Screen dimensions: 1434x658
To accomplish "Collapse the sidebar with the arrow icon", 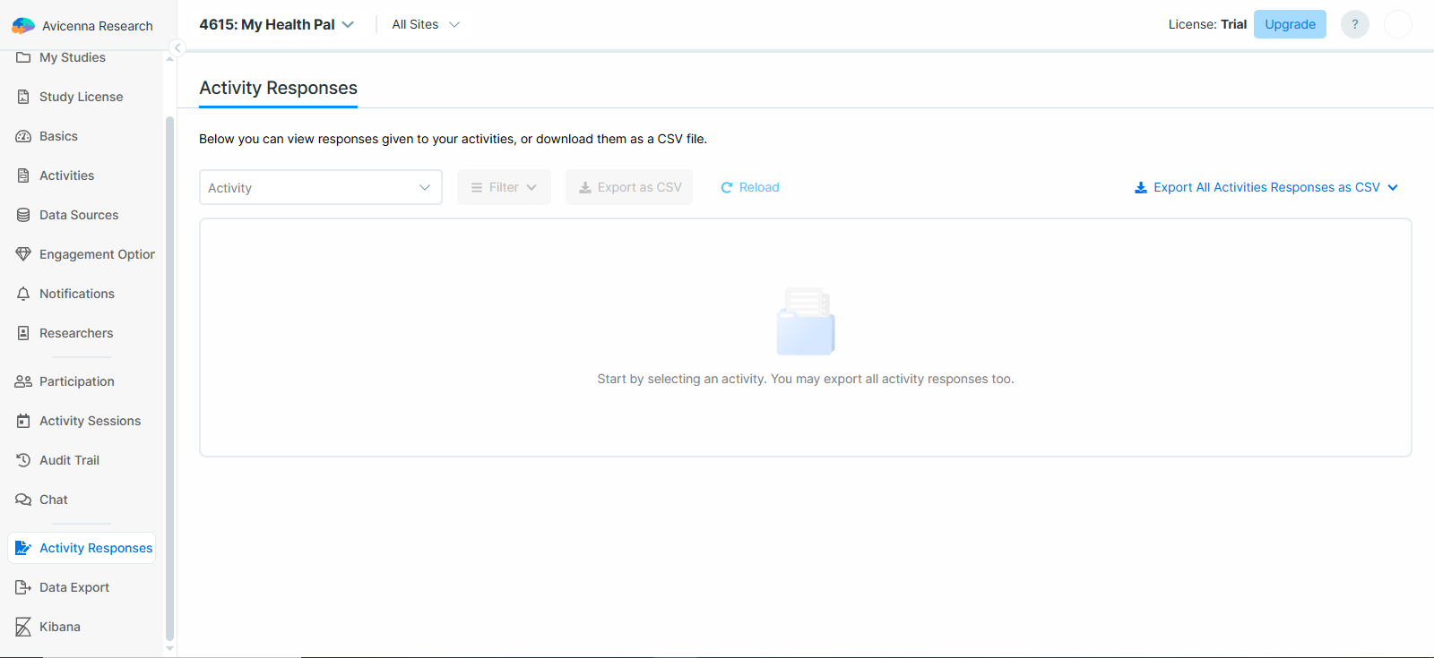I will 177,48.
